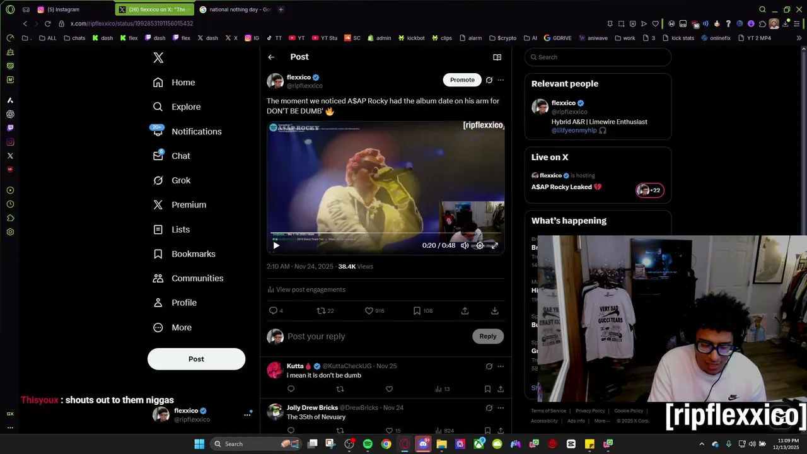The image size is (807, 454).
Task: Open the X logo home link
Action: point(158,57)
